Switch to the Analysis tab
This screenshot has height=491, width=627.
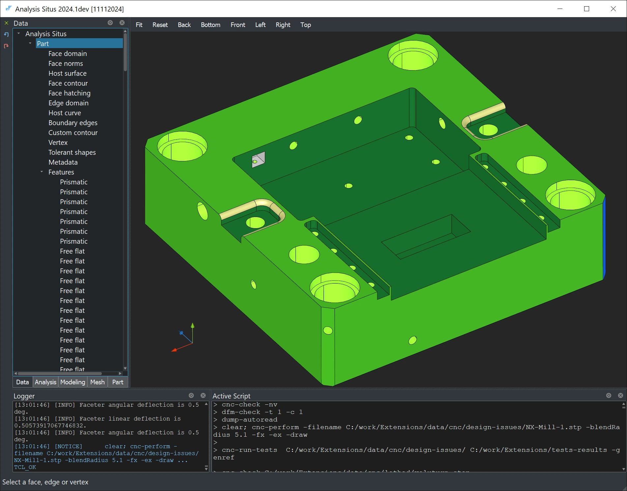point(45,382)
